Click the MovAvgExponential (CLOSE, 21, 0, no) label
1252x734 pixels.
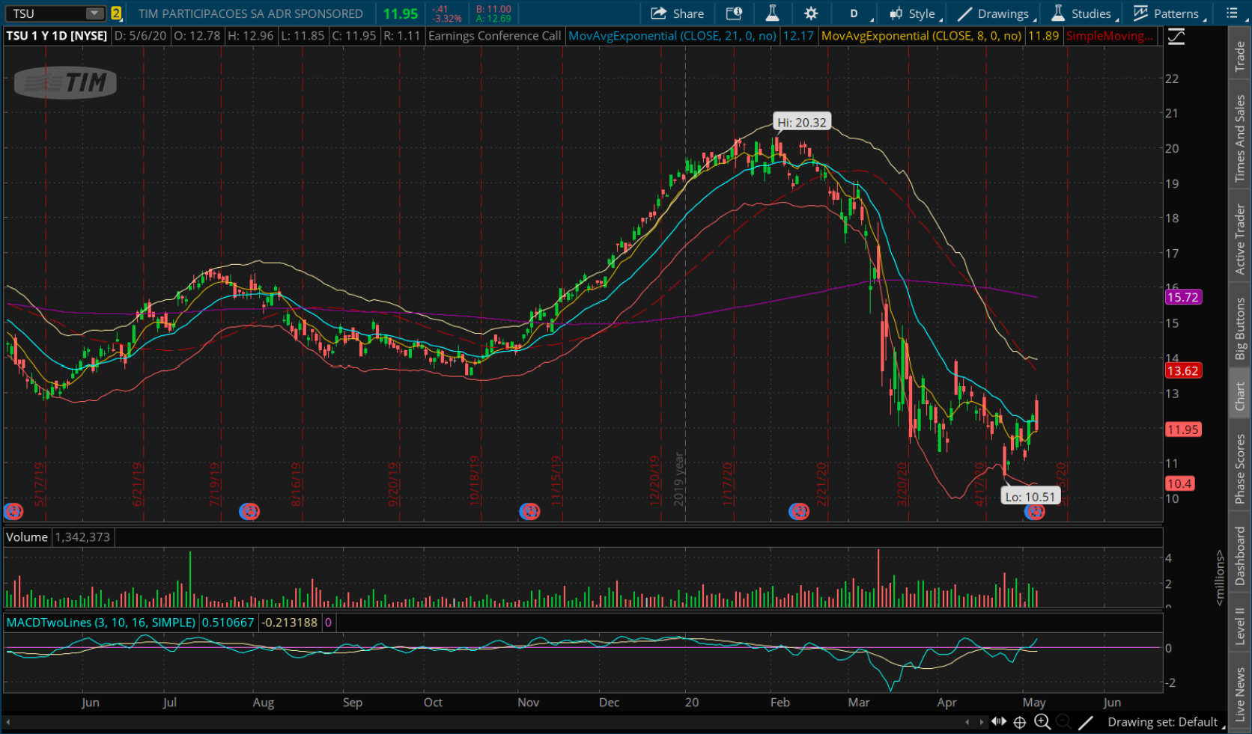(672, 36)
